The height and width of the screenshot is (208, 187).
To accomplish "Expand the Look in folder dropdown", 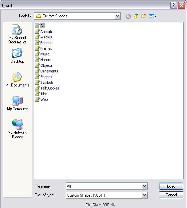I will click(117, 16).
